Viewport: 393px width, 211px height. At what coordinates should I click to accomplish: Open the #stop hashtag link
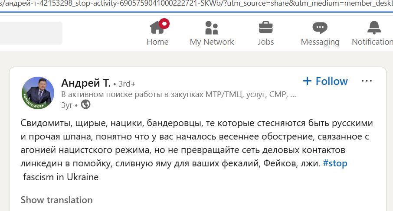[x=335, y=163]
